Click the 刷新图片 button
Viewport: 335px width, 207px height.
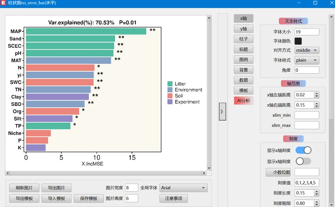[24, 188]
